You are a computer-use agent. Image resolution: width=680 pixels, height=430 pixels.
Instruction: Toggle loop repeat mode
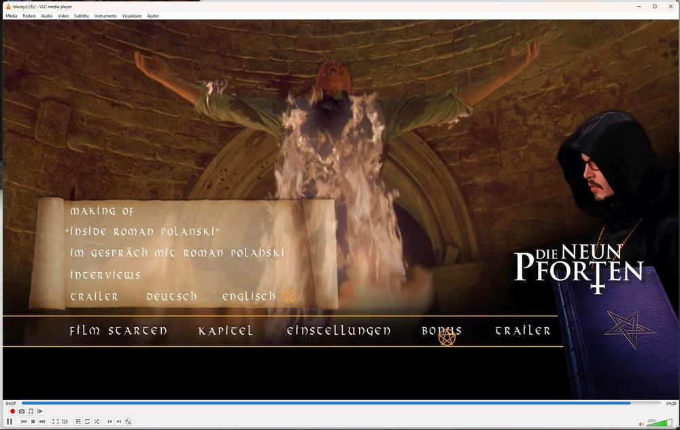click(x=87, y=421)
